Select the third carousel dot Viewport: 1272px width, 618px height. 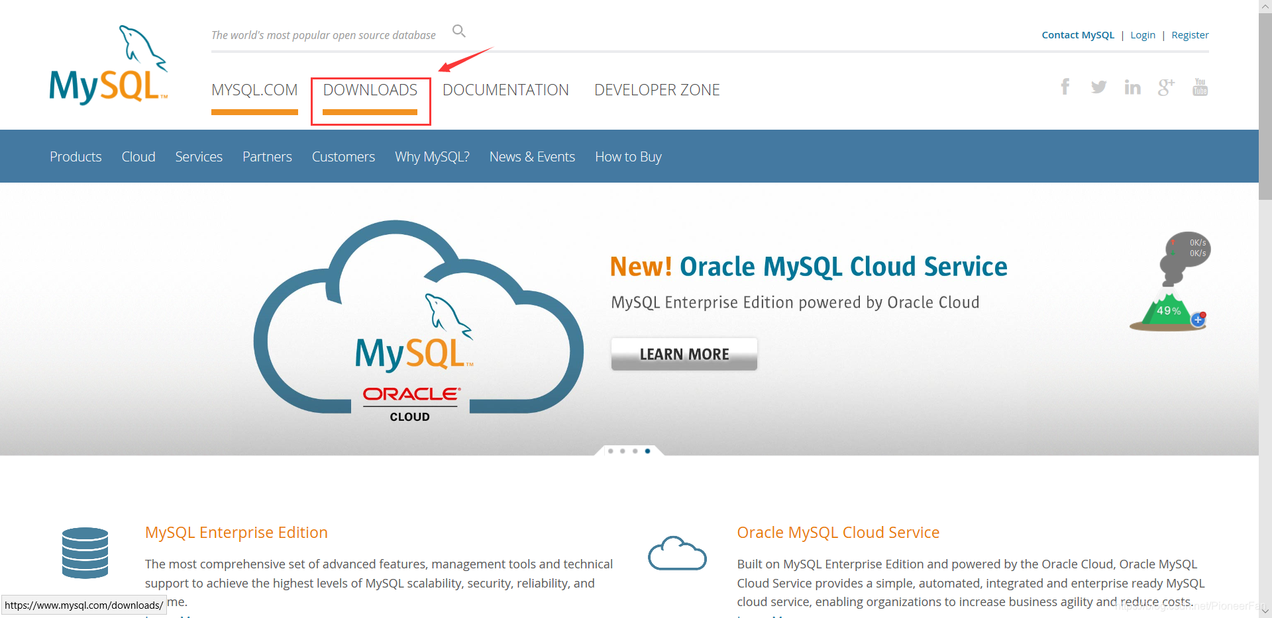pos(635,451)
